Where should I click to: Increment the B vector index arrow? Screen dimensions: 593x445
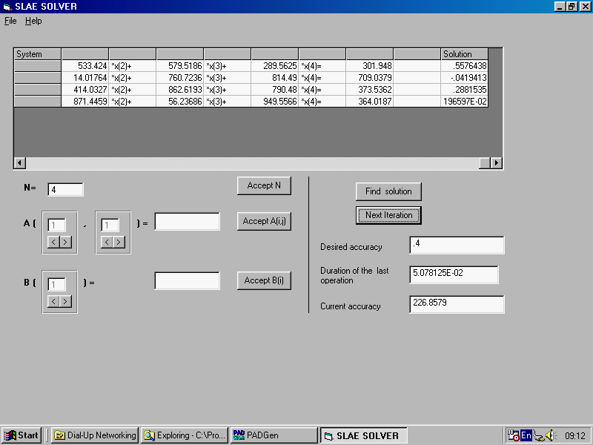click(65, 300)
